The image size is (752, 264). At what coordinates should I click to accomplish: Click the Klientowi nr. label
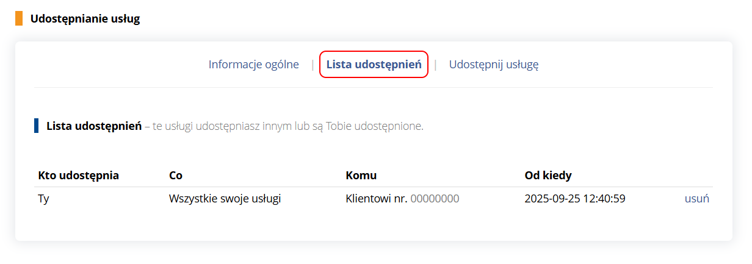(x=376, y=198)
